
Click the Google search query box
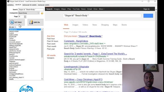point(102,16)
